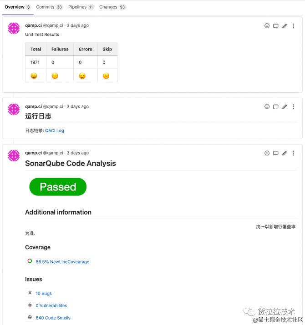Reply to the 运行日志 comment
Screen dimensions: 305x325
[x=275, y=107]
